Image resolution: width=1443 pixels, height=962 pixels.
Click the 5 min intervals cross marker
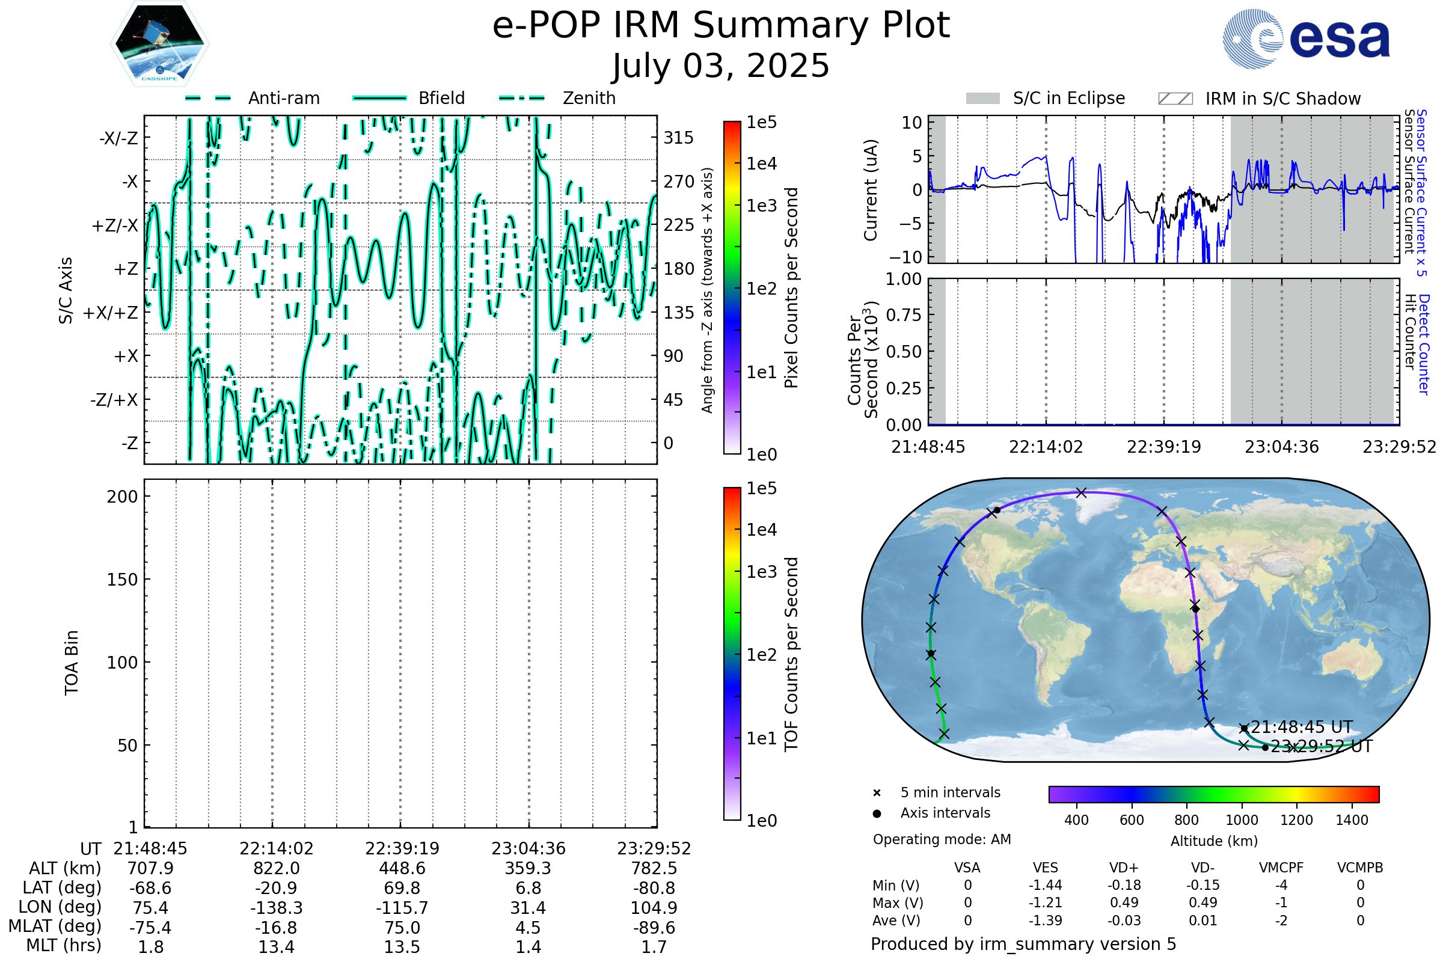877,793
